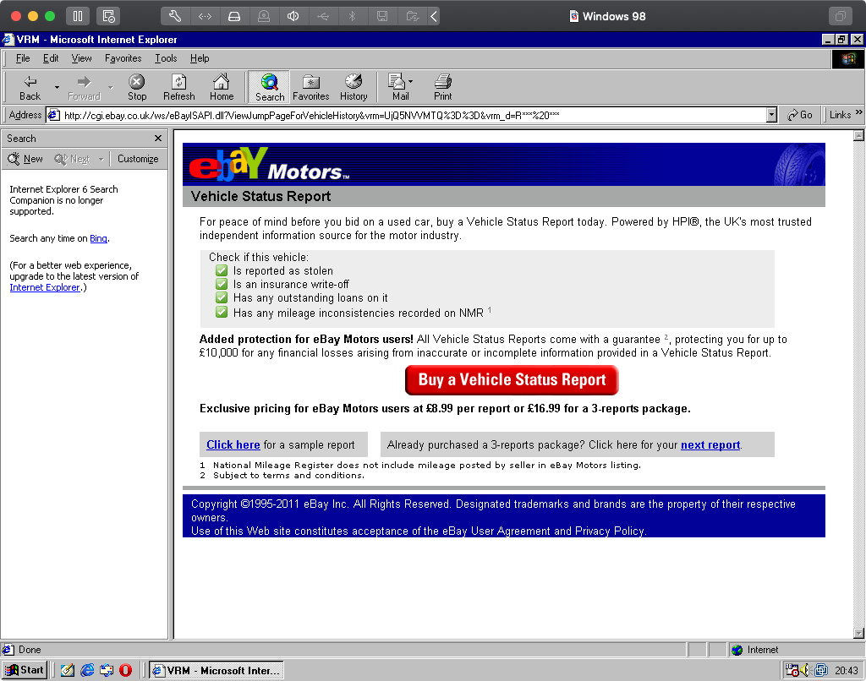
Task: Go Back in Internet Explorer
Action: [x=30, y=88]
